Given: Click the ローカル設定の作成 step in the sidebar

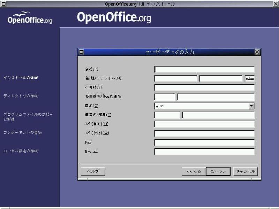Looking at the screenshot, I should tap(21, 151).
